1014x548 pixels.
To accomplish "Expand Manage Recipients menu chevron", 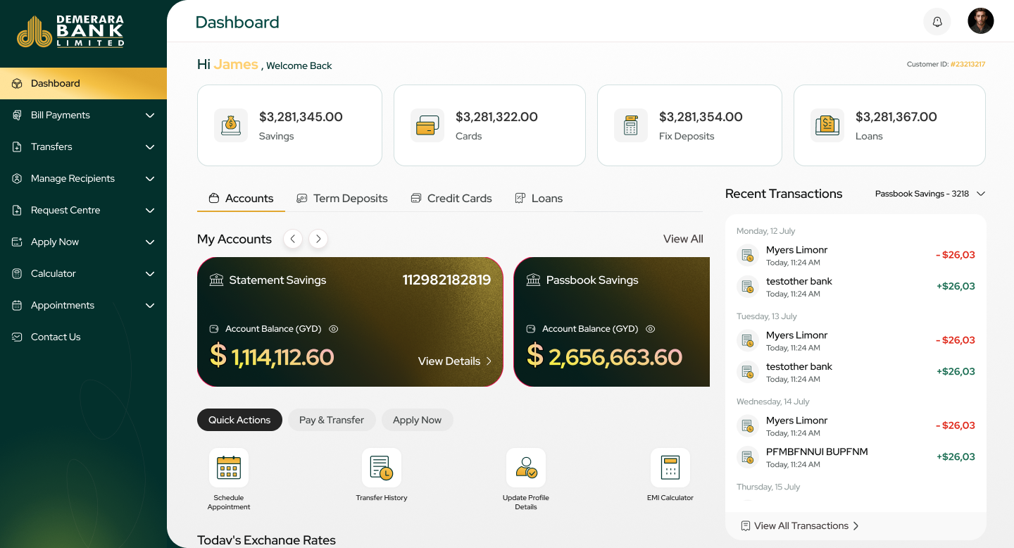I will point(150,178).
